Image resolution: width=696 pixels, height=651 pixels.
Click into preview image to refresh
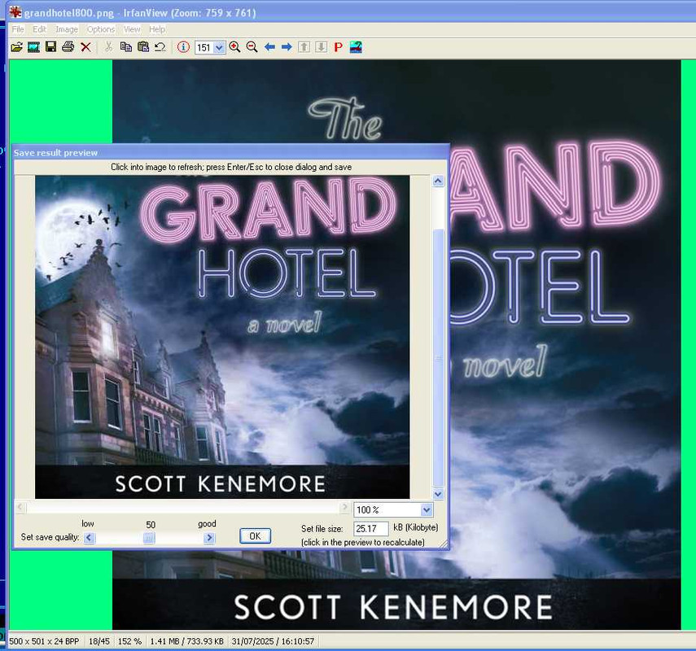[222, 337]
